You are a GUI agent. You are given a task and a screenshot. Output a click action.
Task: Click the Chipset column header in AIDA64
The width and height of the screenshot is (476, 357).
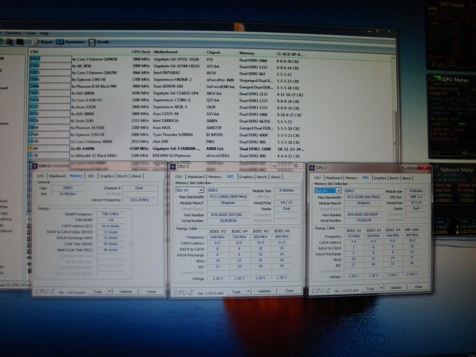pyautogui.click(x=213, y=52)
